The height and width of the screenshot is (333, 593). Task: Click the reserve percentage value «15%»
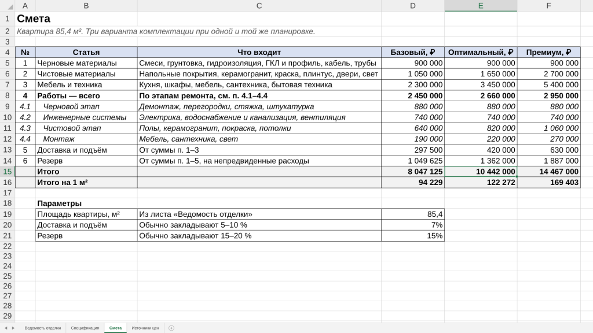pos(412,236)
